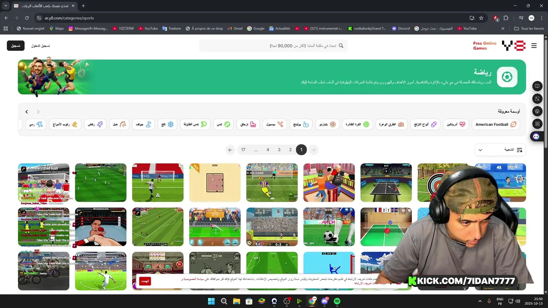This screenshot has width=548, height=308.
Task: Expand the tab search dropdown in the title bar
Action: (5, 6)
